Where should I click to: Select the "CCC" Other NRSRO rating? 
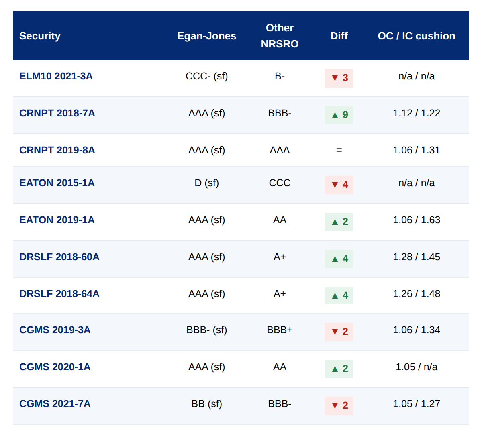pos(280,183)
